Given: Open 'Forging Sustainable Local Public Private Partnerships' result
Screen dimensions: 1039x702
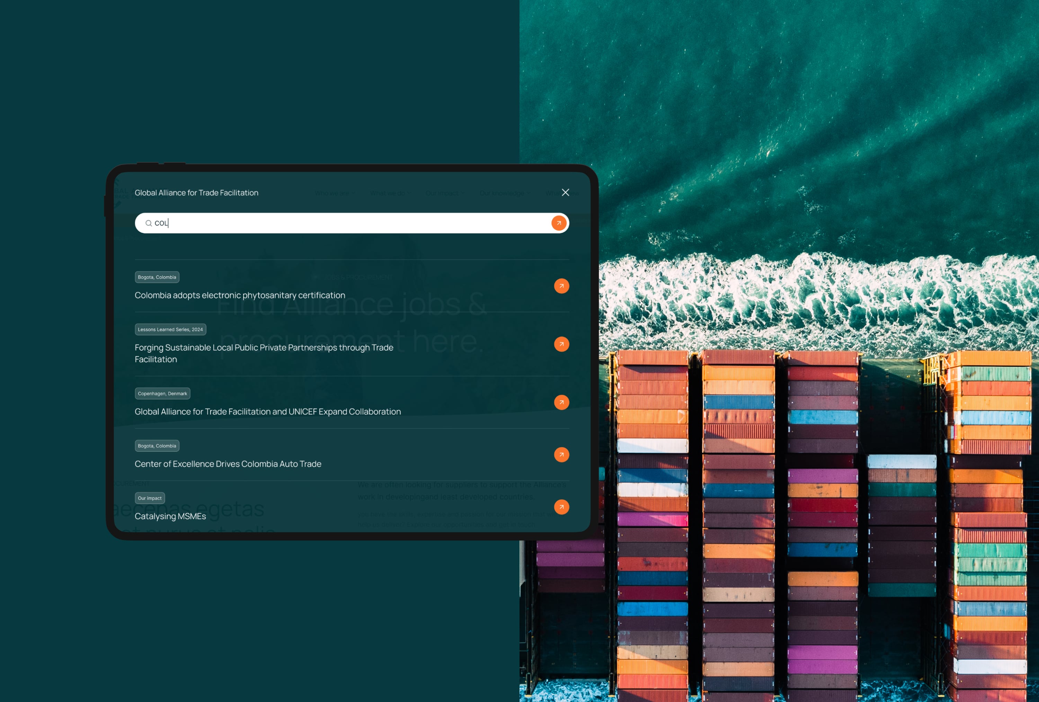Looking at the screenshot, I should tap(264, 353).
